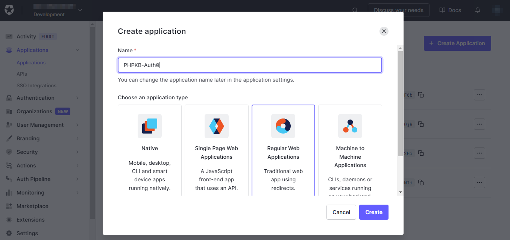Copy the client ID ending in F6b

[x=421, y=95]
